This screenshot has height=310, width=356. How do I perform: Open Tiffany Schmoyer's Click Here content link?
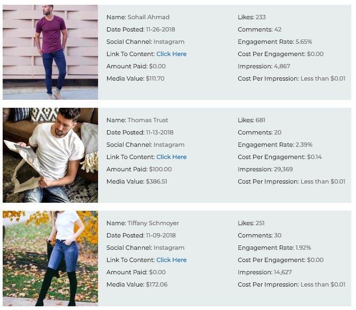[172, 260]
